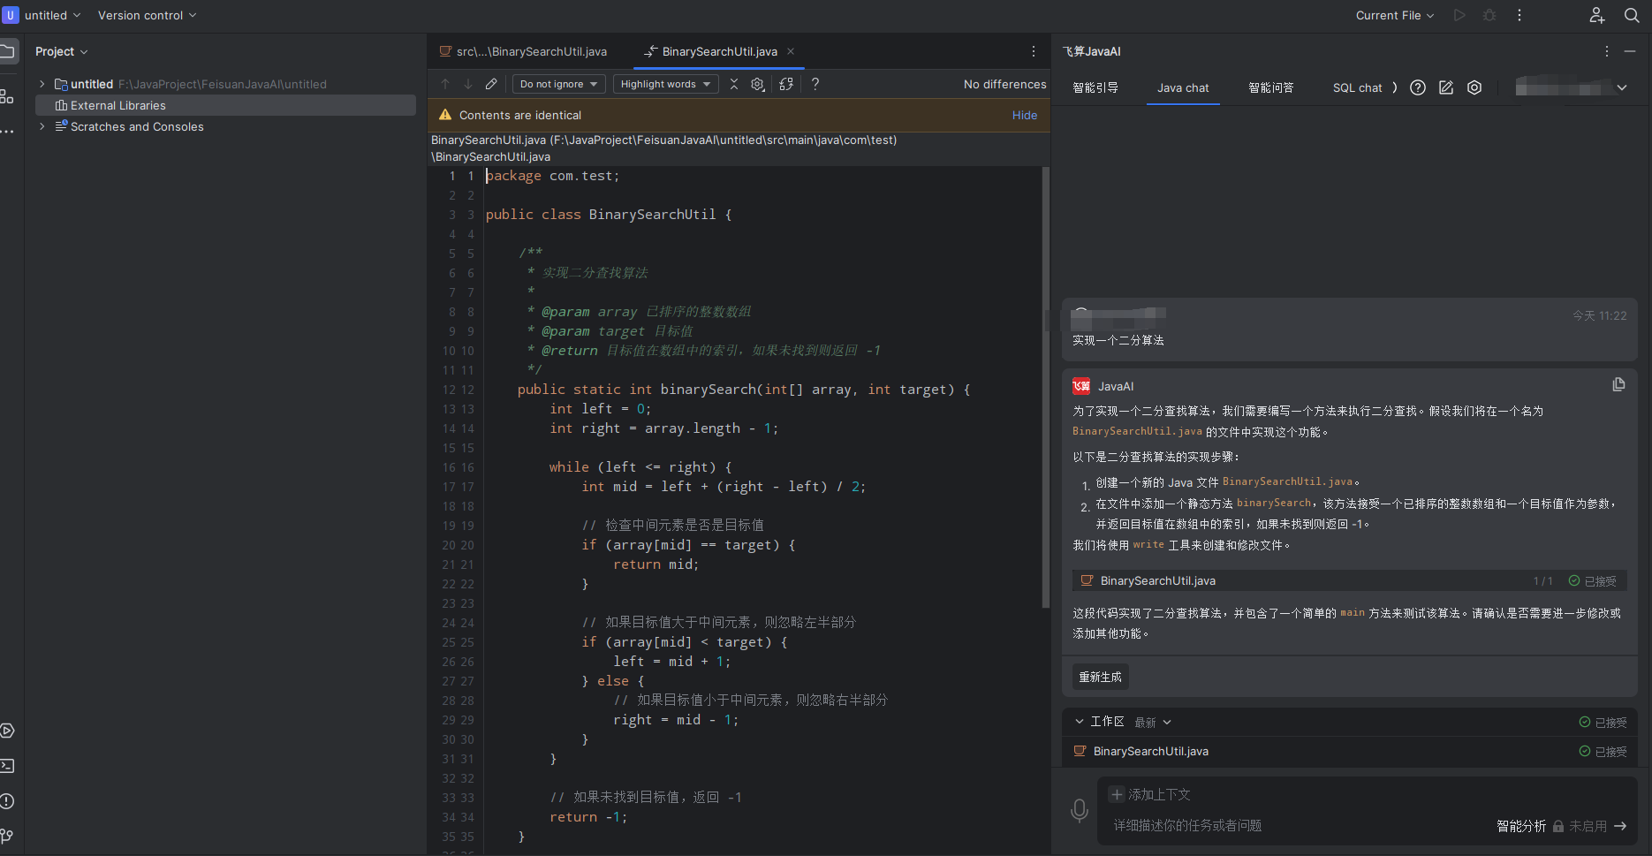Screen dimensions: 1652x856
Task: Open diff help question mark
Action: (x=815, y=84)
